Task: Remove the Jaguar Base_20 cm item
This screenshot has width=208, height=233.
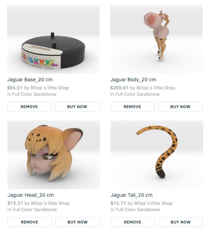Action: point(29,107)
